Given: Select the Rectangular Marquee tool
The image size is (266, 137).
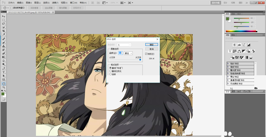Looking at the screenshot, I should point(3,20).
